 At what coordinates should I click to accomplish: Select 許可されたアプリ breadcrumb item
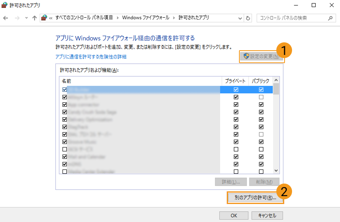click(194, 18)
